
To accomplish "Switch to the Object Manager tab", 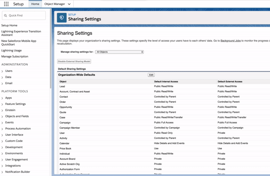I will [x=55, y=4].
